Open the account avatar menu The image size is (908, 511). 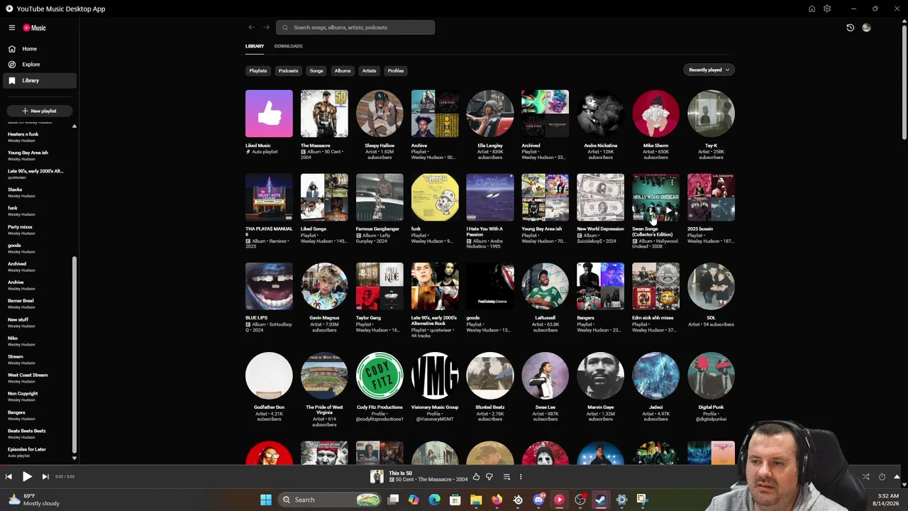pyautogui.click(x=866, y=28)
